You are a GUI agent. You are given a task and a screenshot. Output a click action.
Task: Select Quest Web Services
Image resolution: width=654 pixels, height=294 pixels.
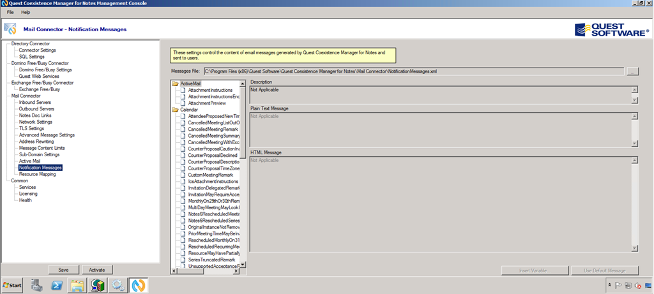39,76
